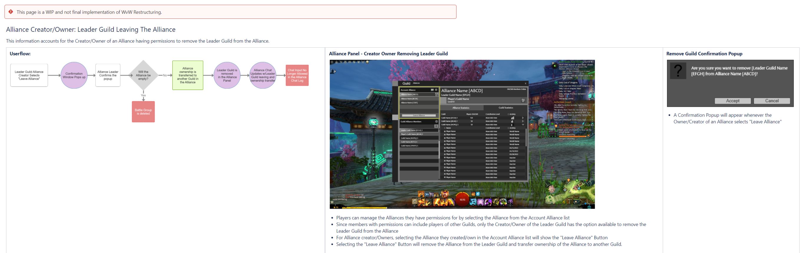This screenshot has height=253, width=807.
Task: Click the Remove Guild Confirmation Popup heading
Action: click(704, 54)
